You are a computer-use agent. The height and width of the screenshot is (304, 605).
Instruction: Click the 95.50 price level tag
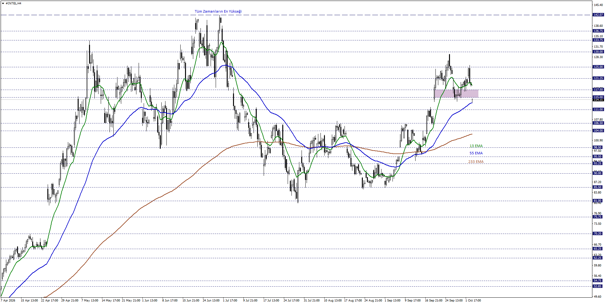click(598, 157)
